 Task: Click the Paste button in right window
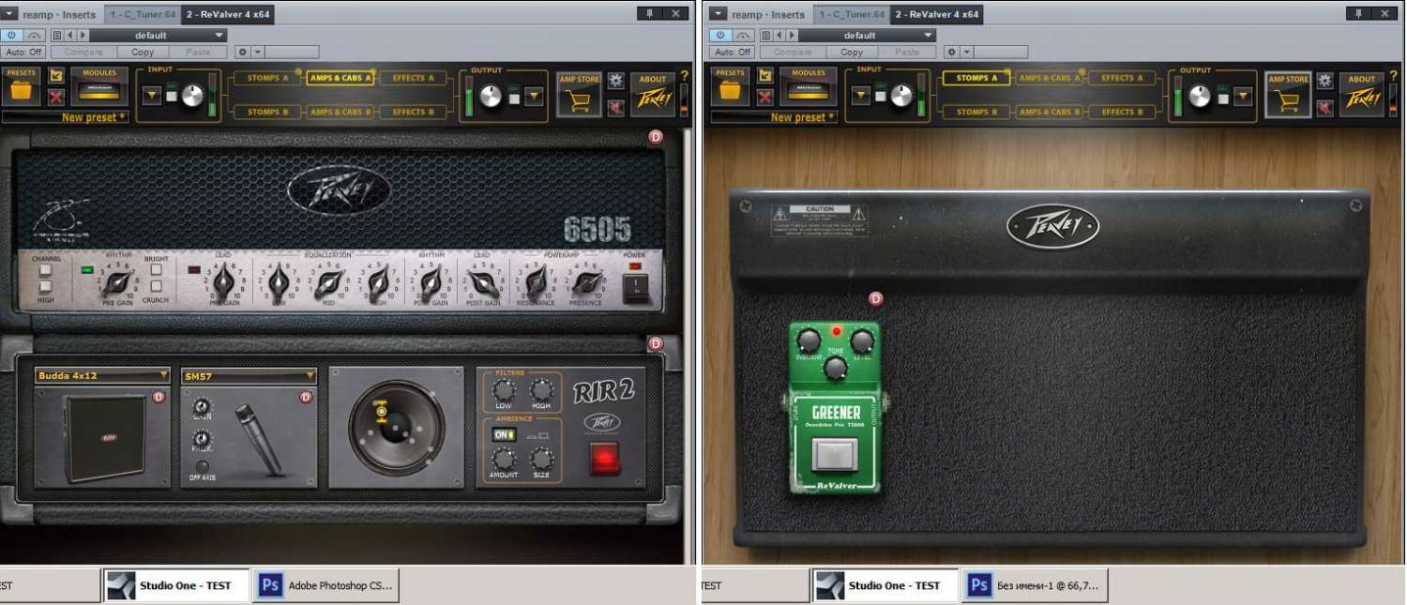(x=907, y=53)
